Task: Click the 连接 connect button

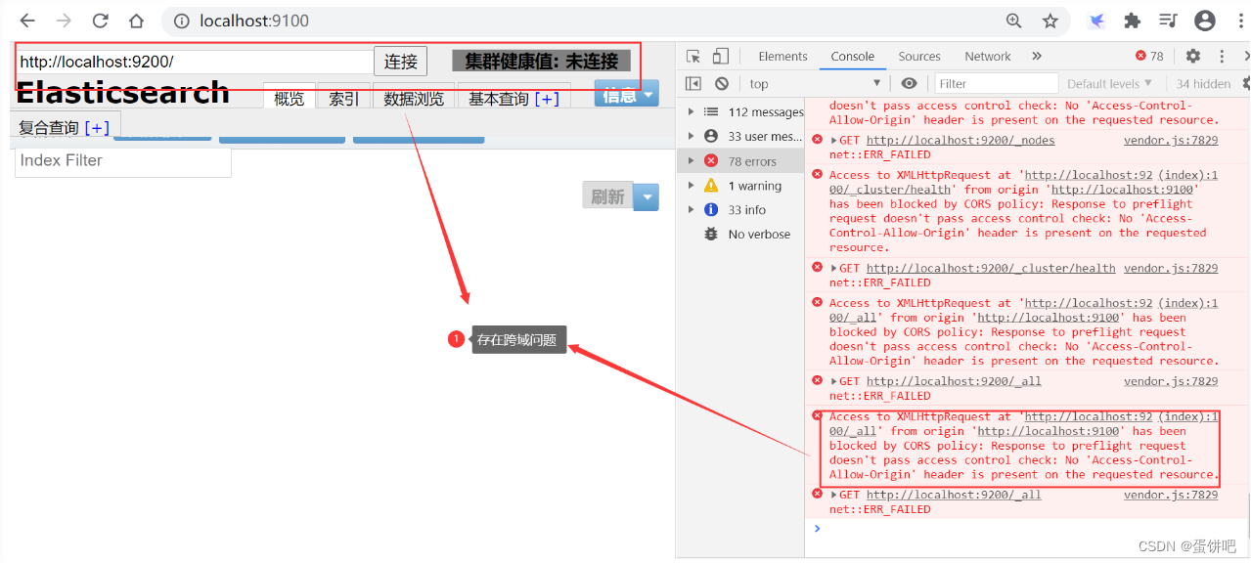Action: (x=400, y=61)
